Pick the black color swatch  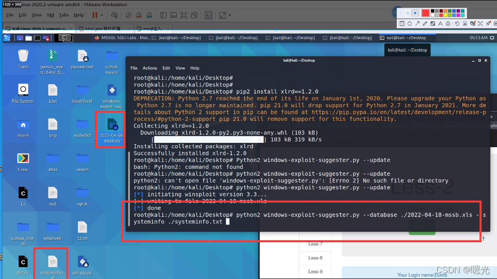(433, 11)
